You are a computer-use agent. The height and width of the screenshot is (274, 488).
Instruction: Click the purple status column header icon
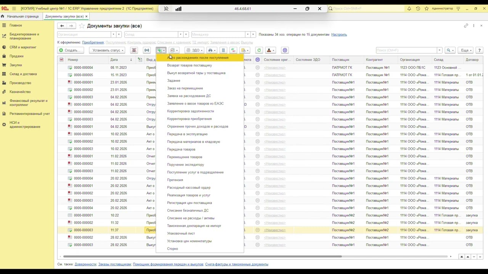point(258,59)
